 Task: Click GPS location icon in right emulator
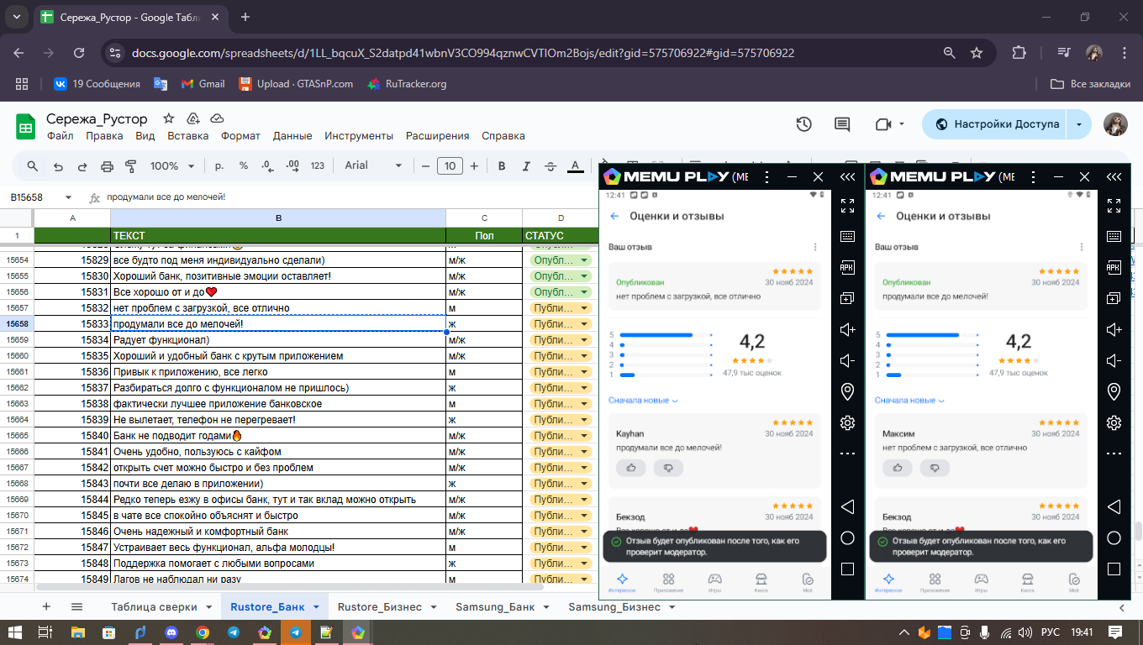point(1114,391)
